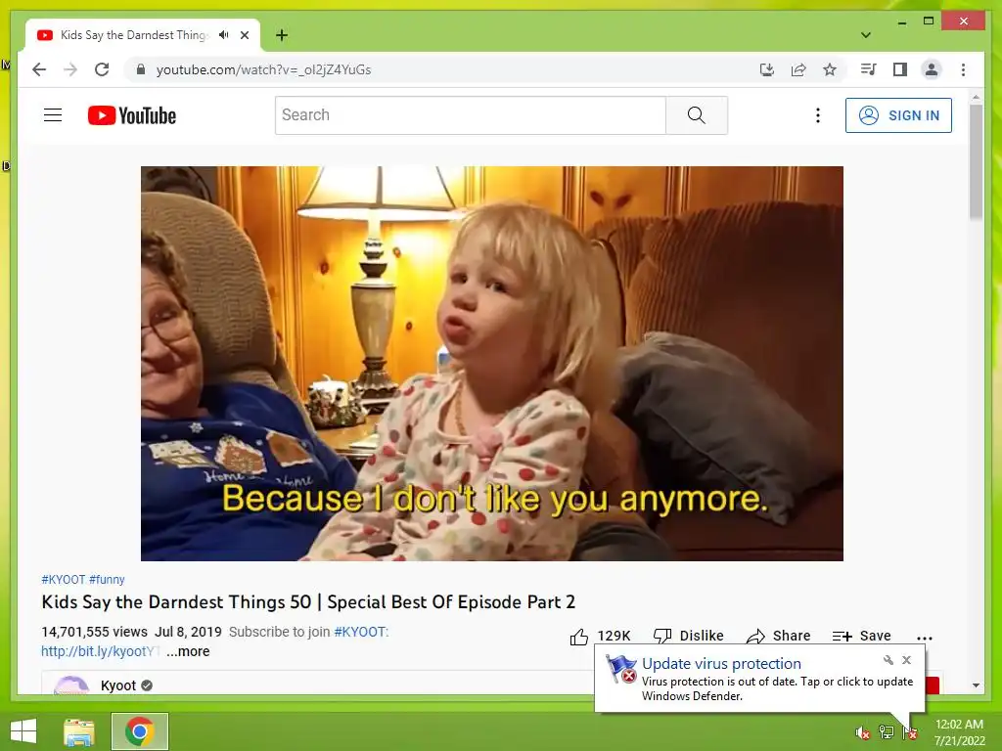Open Chrome's three-dot menu
Image resolution: width=1002 pixels, height=751 pixels.
[963, 69]
